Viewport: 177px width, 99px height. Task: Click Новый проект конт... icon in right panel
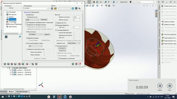(162, 6)
